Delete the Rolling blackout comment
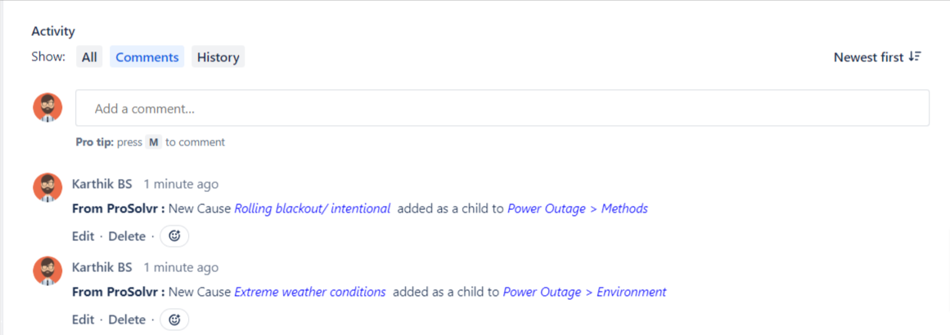 point(127,236)
